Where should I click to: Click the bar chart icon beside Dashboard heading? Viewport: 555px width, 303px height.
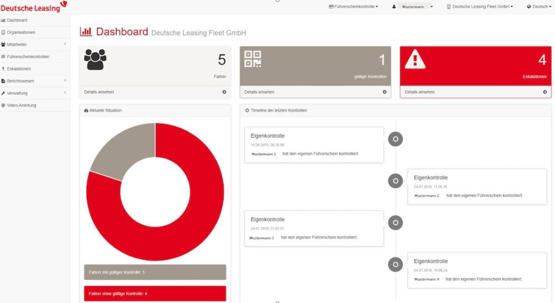click(86, 31)
